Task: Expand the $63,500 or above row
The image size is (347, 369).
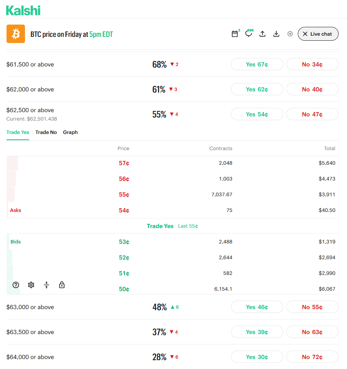Action: [x=173, y=332]
